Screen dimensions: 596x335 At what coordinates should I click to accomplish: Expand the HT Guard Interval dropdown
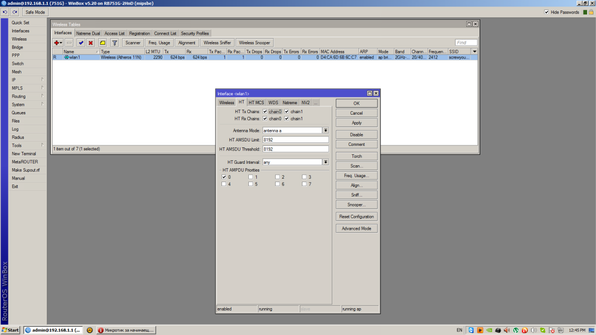point(326,162)
